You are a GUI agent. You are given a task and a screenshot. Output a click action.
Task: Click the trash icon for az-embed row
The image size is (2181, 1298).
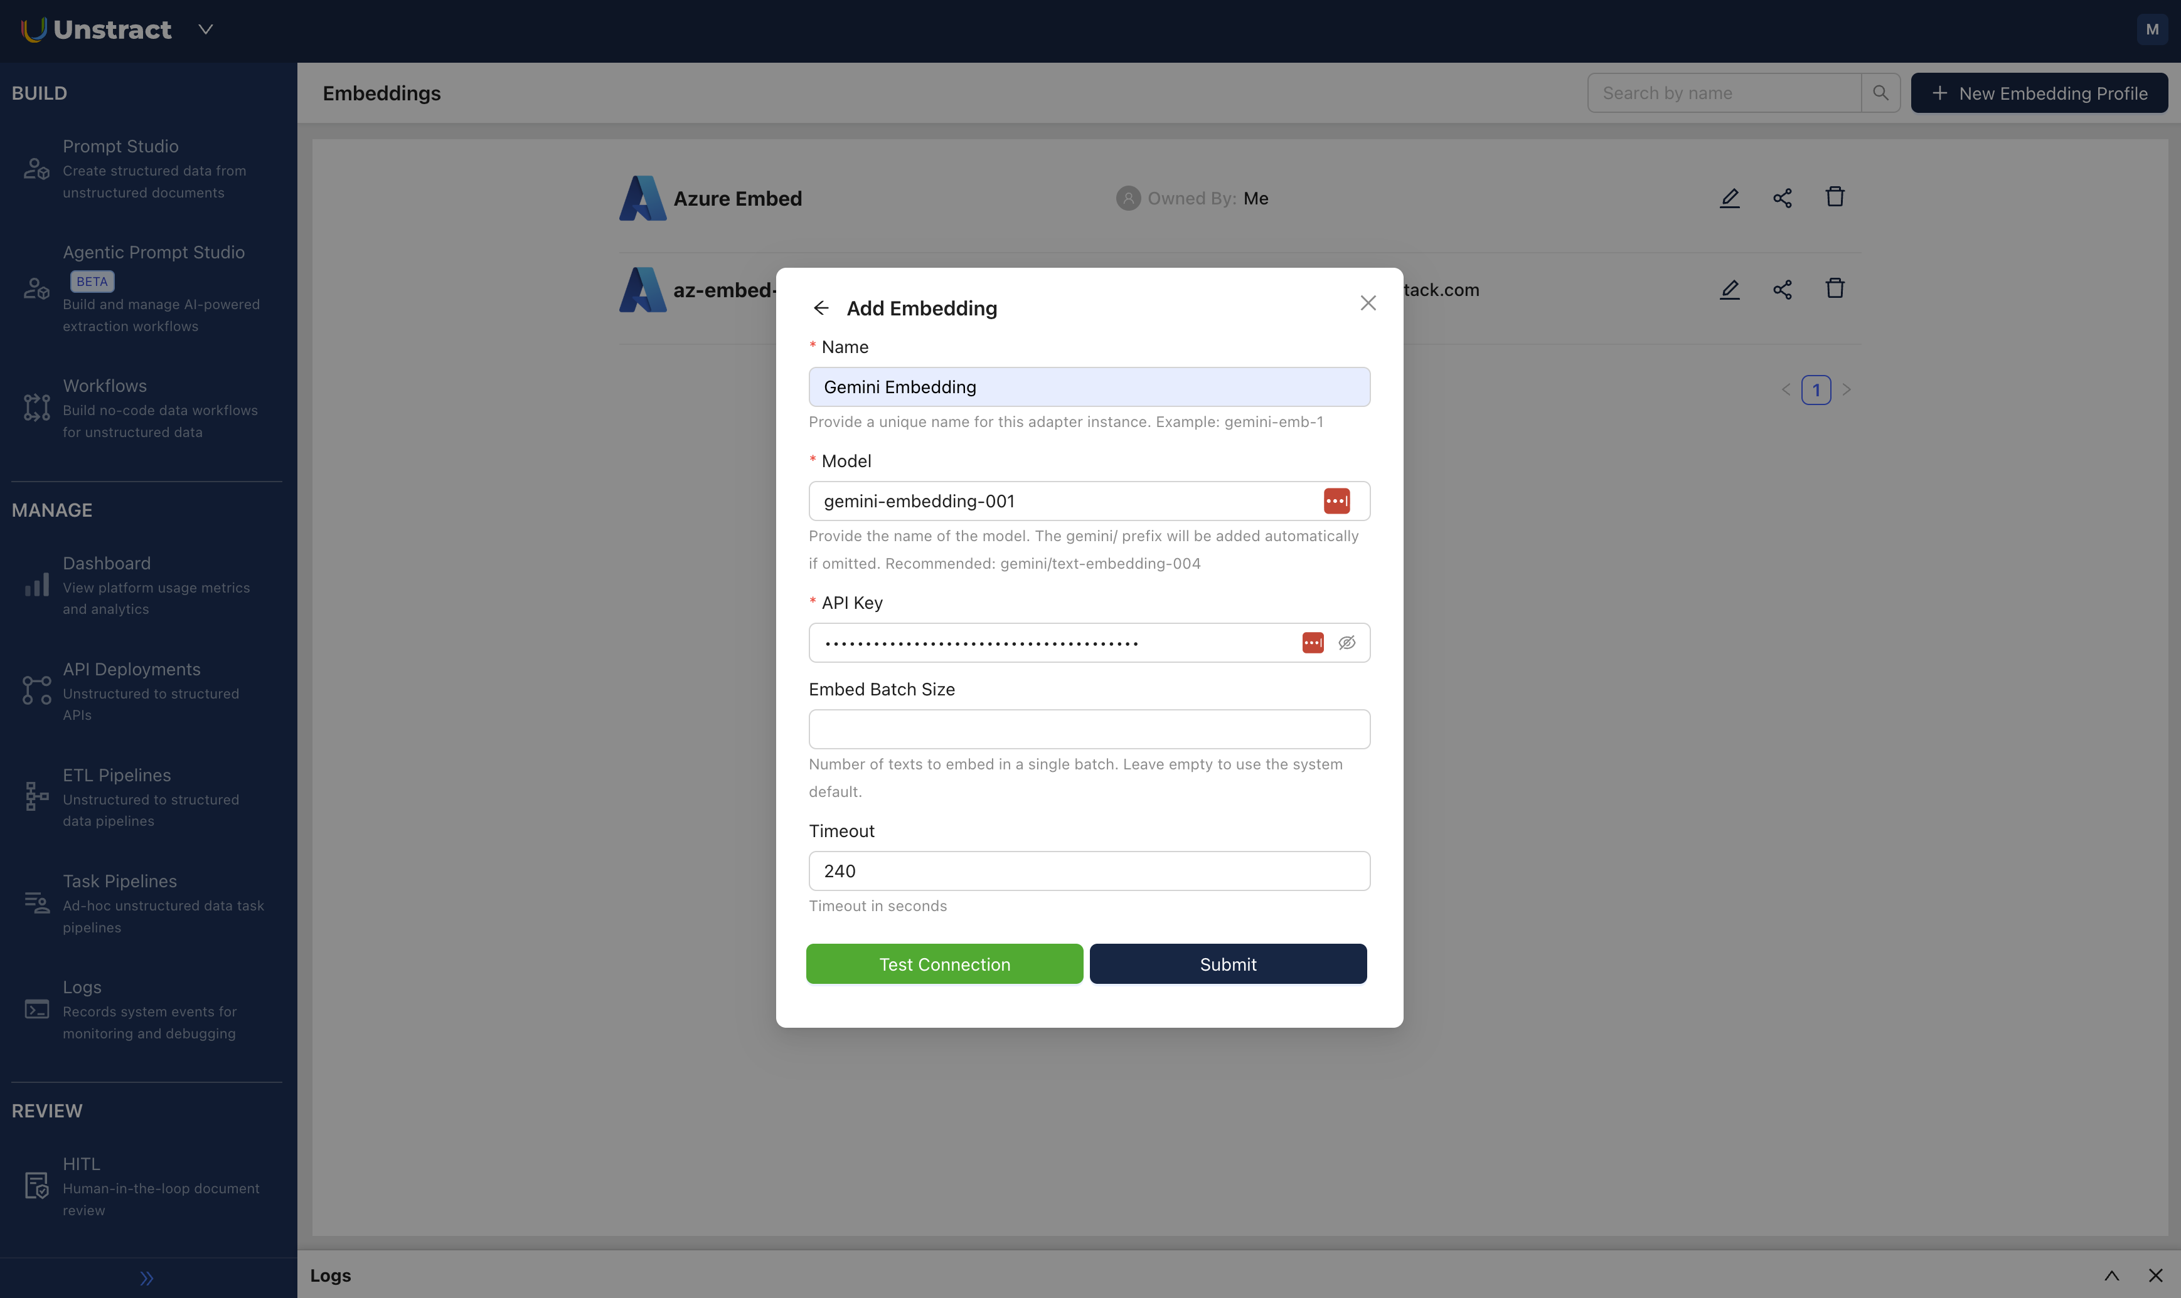coord(1835,288)
